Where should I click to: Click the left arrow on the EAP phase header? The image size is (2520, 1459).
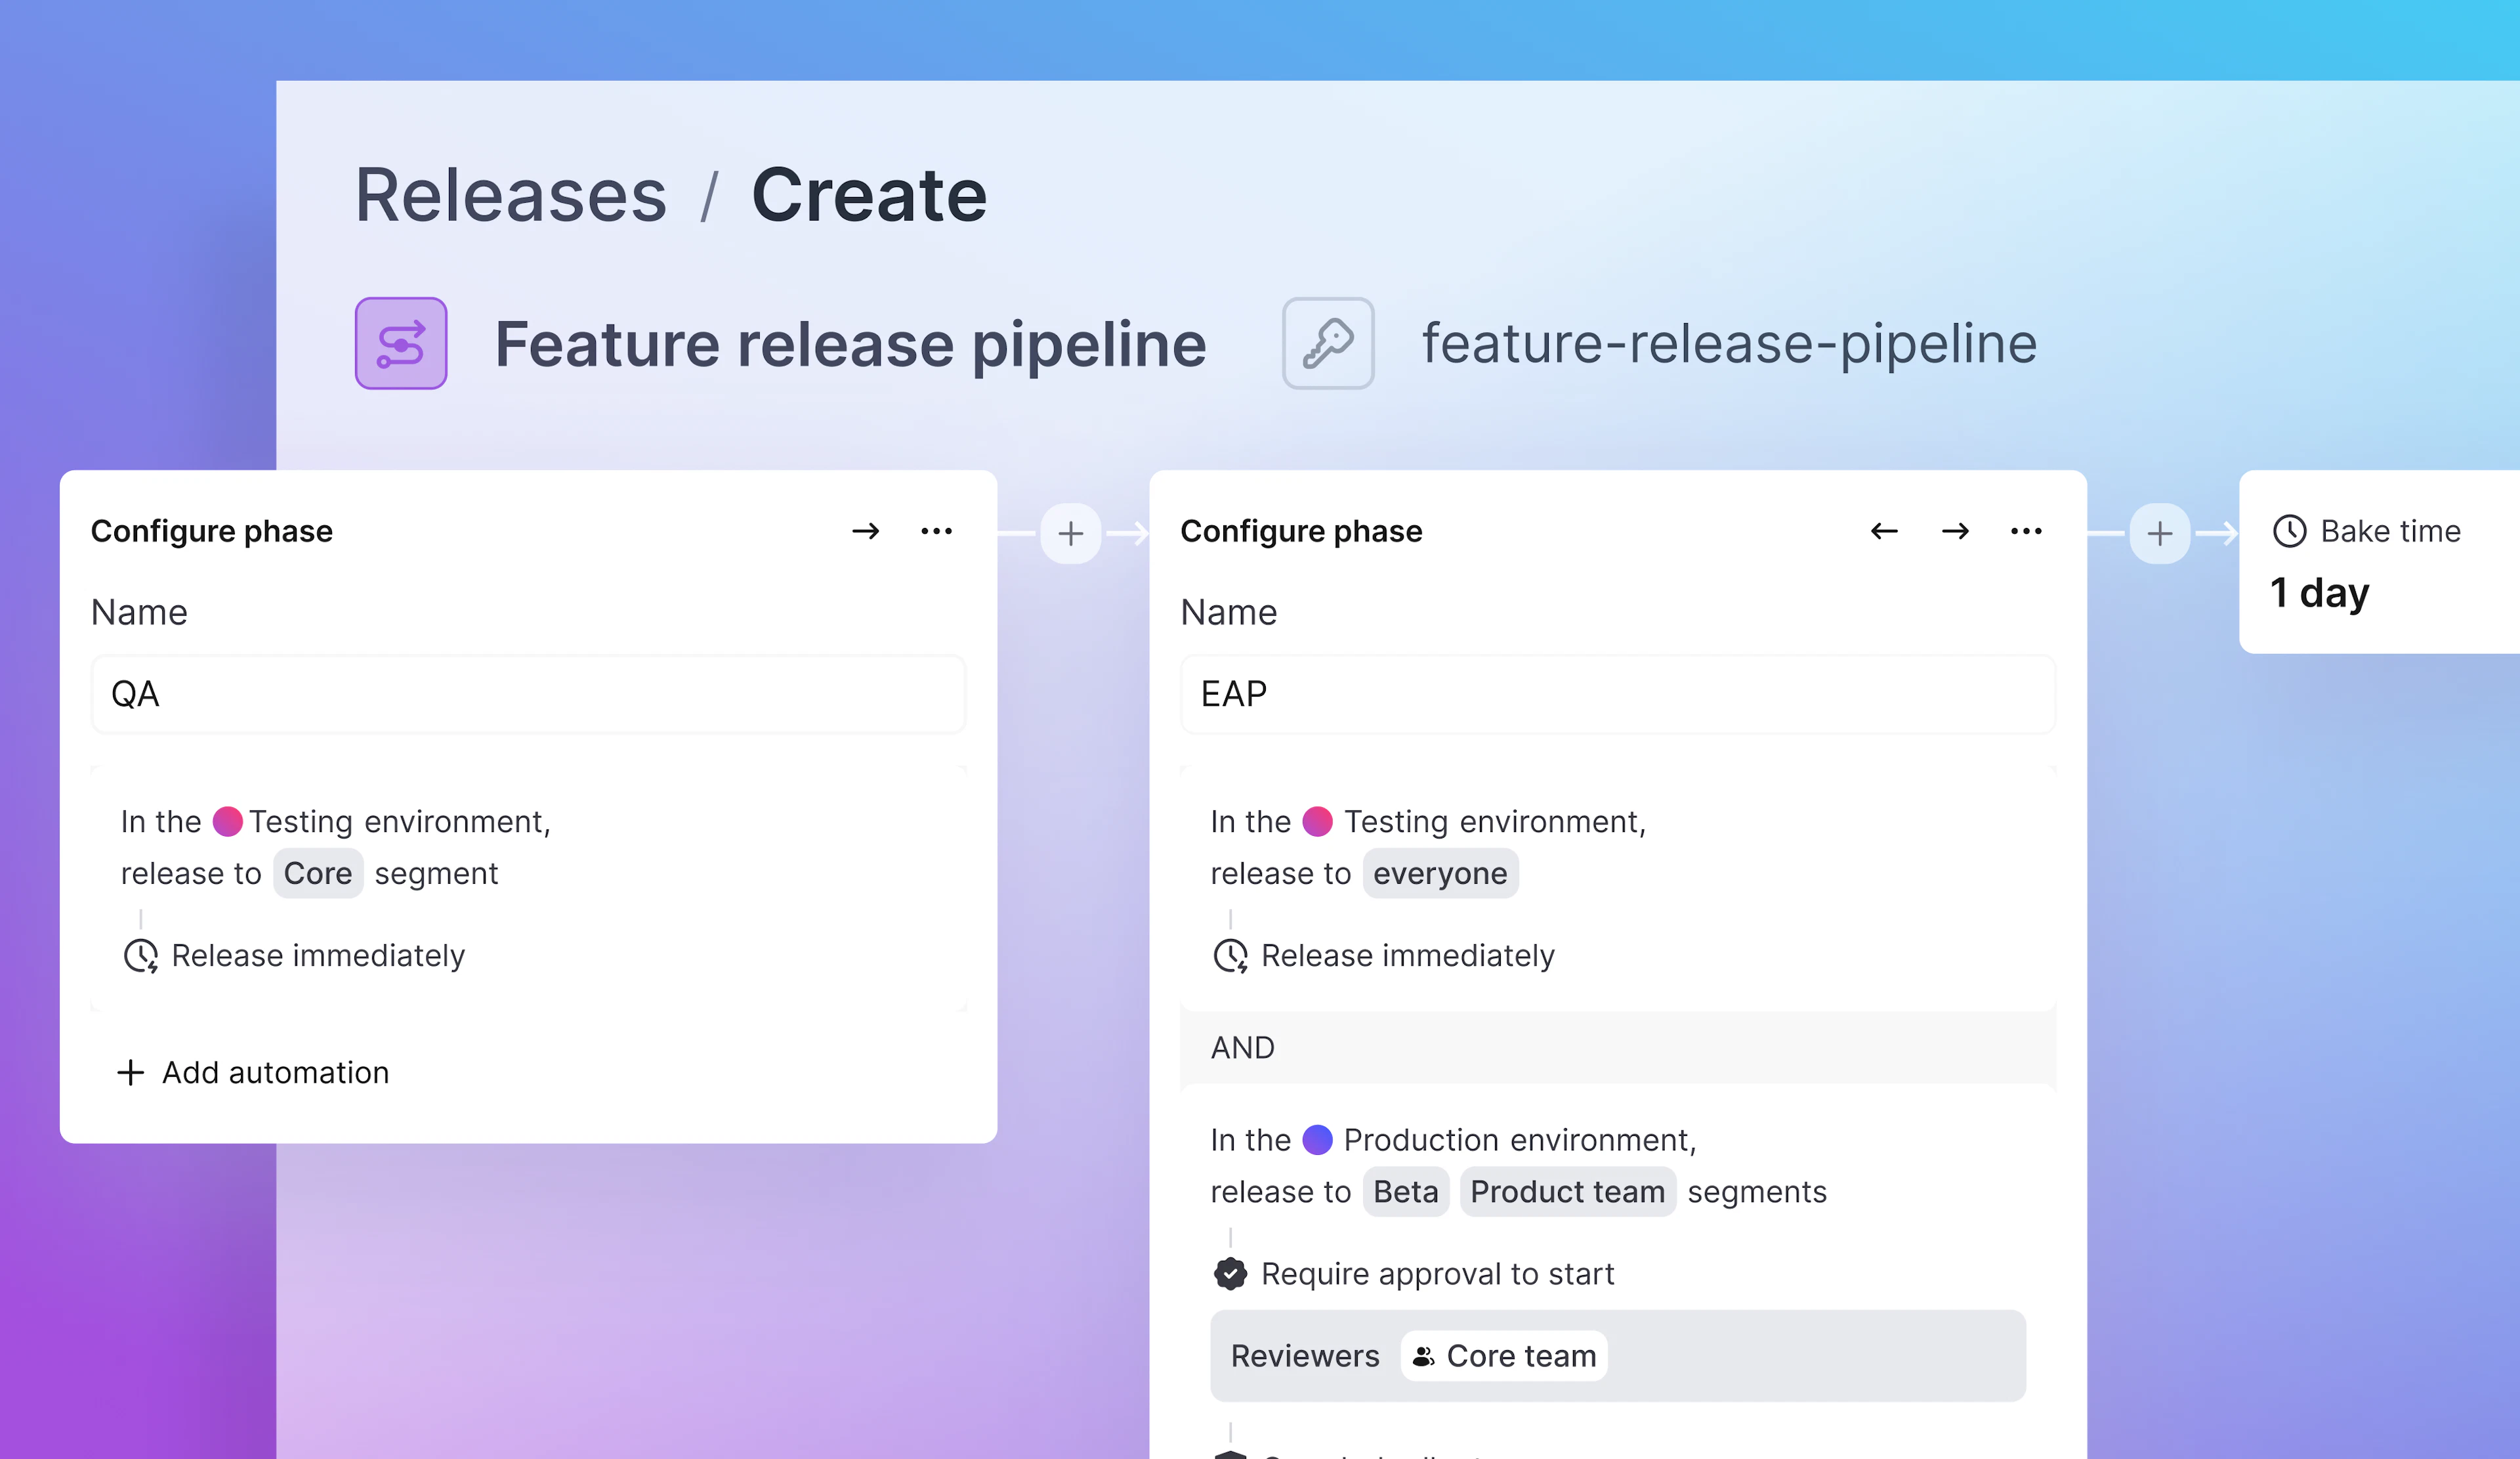[x=1884, y=531]
